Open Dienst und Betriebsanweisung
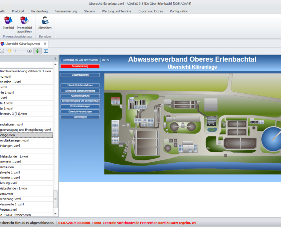 (80, 91)
